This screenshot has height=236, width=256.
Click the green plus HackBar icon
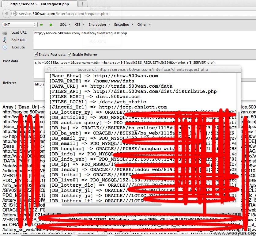coord(51,25)
